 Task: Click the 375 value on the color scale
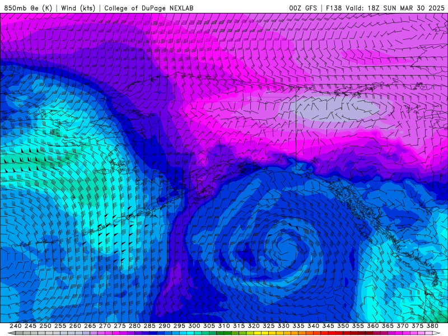tap(417, 326)
